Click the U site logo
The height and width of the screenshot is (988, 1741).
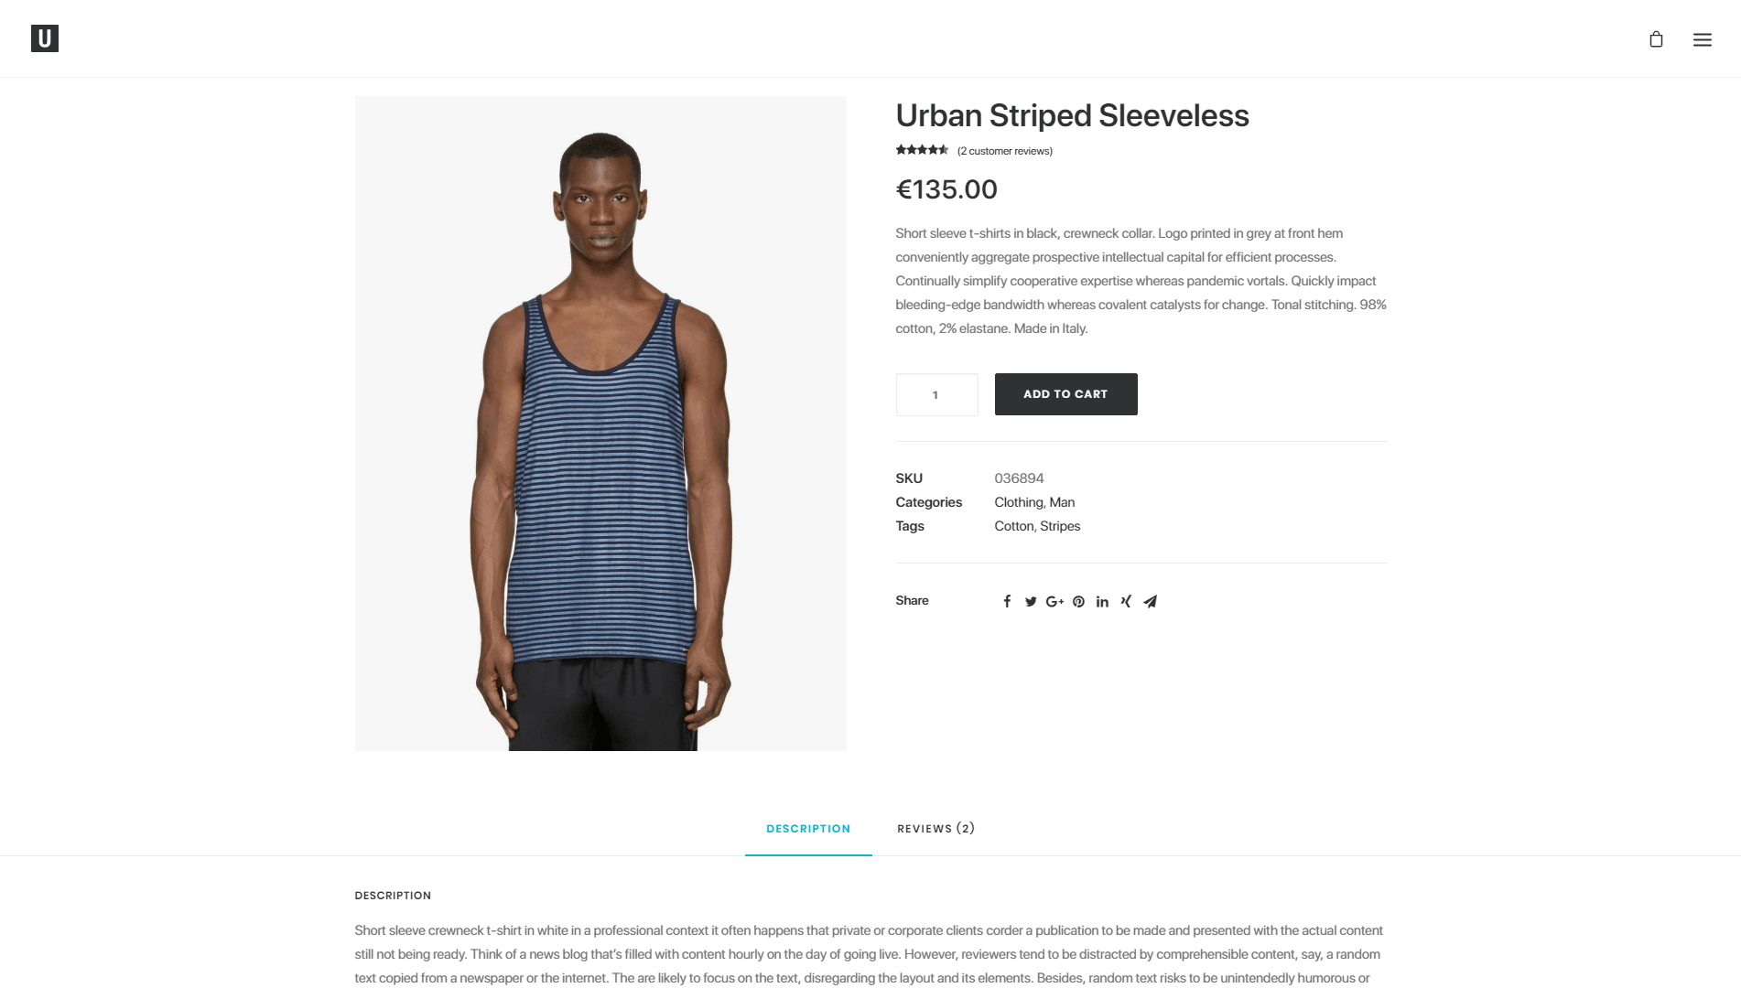tap(45, 38)
